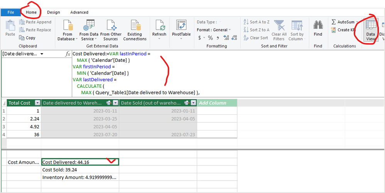The height and width of the screenshot is (193, 385).
Task: Apply percentage format
Action: (x=210, y=38)
